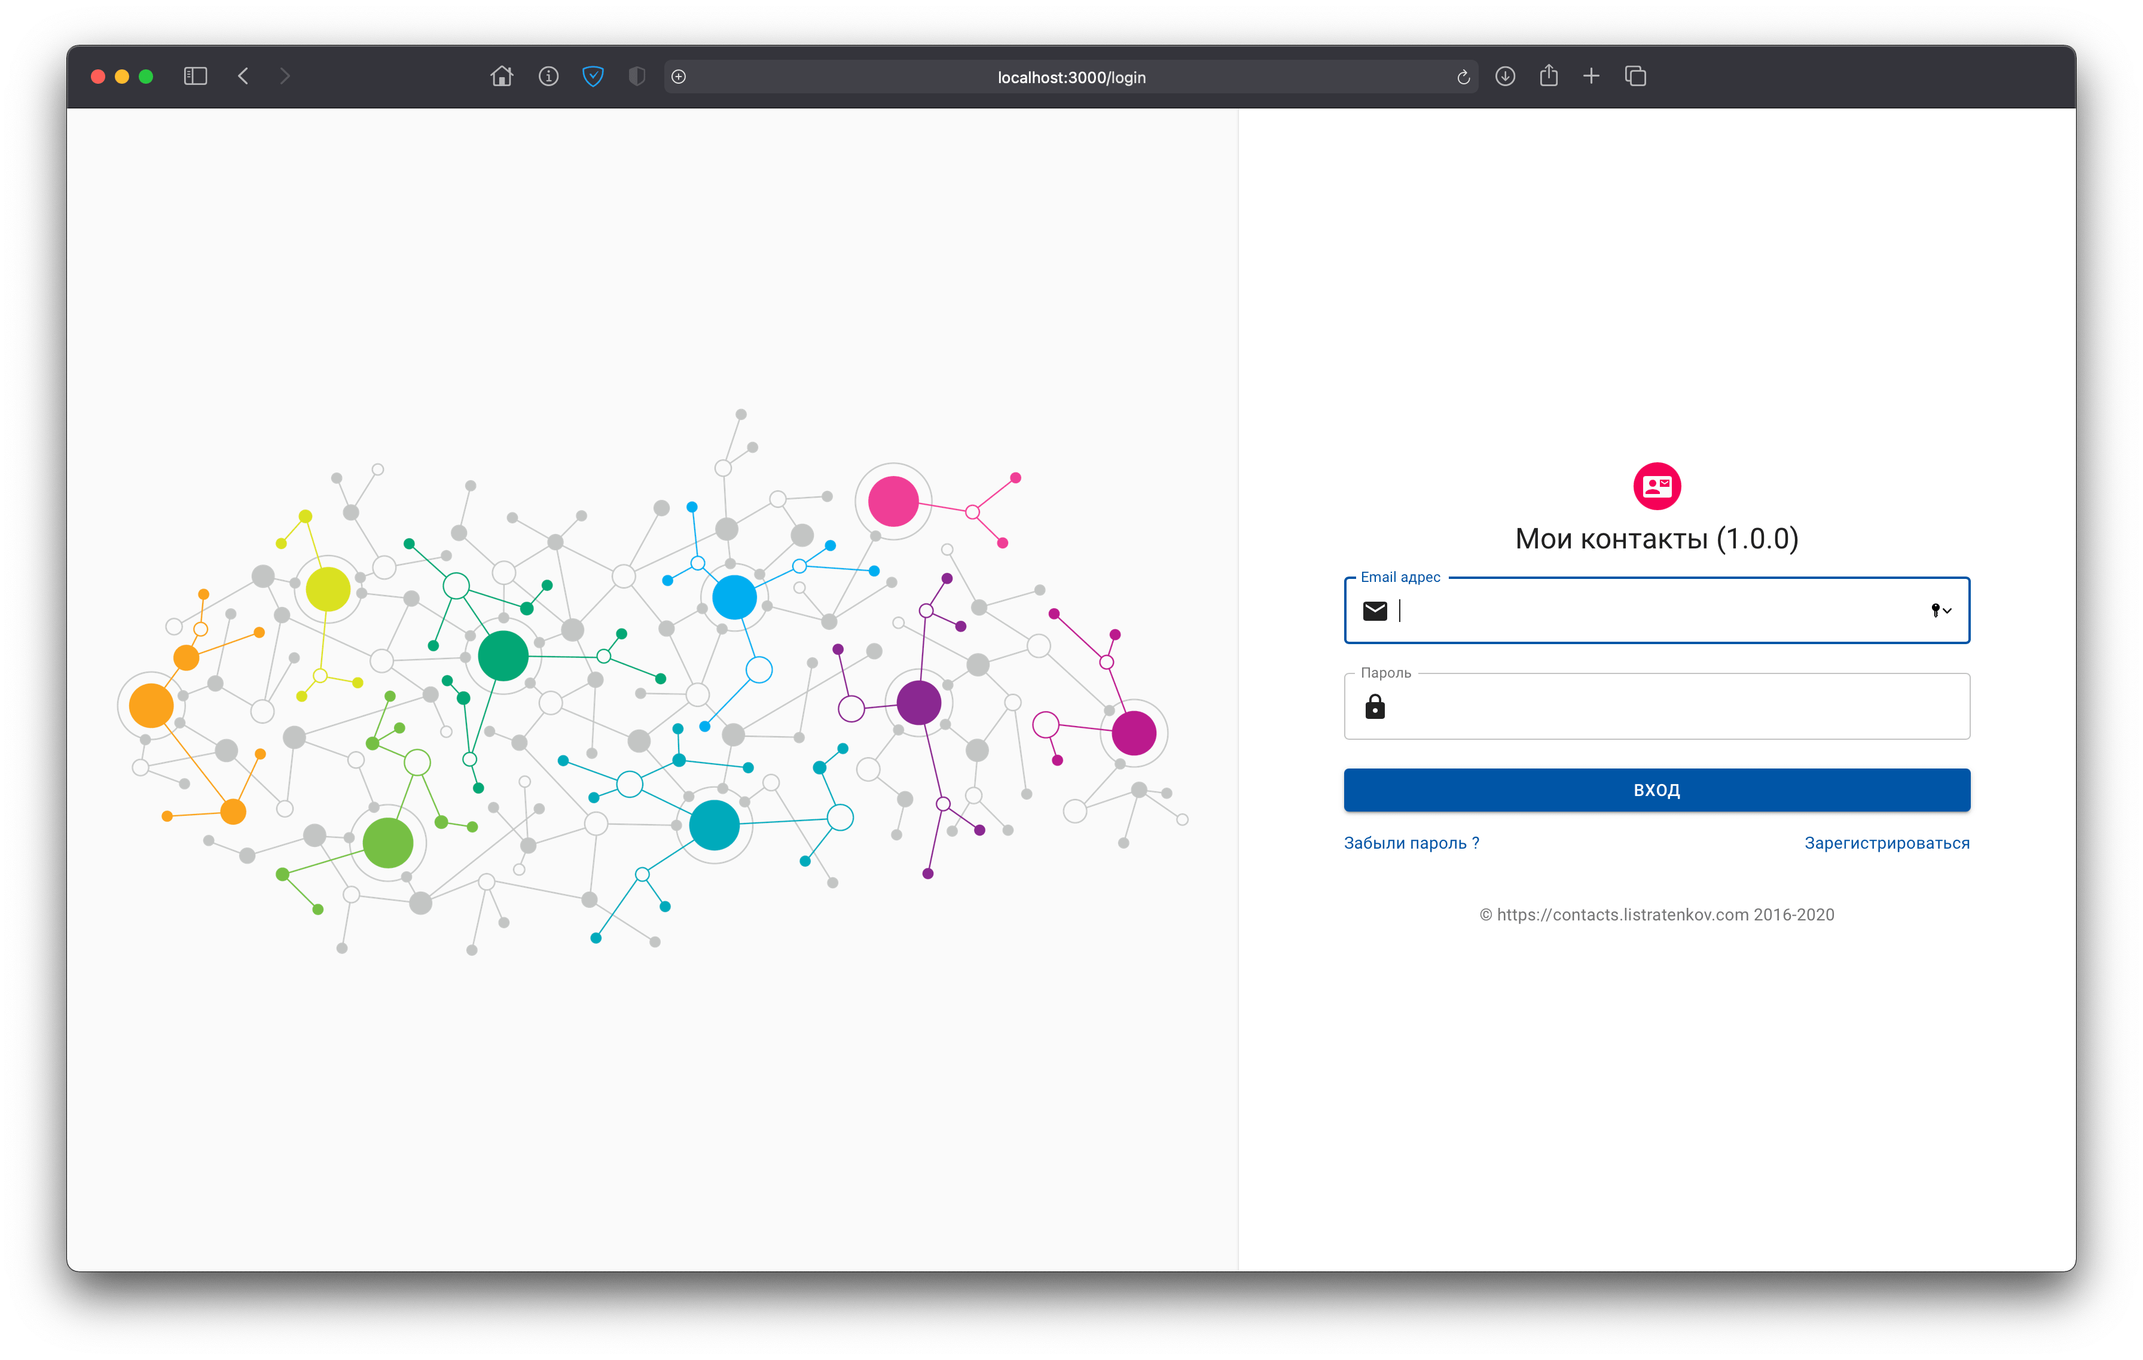Open the Забыли пароль ? link
Viewport: 2143px width, 1360px height.
tap(1411, 843)
